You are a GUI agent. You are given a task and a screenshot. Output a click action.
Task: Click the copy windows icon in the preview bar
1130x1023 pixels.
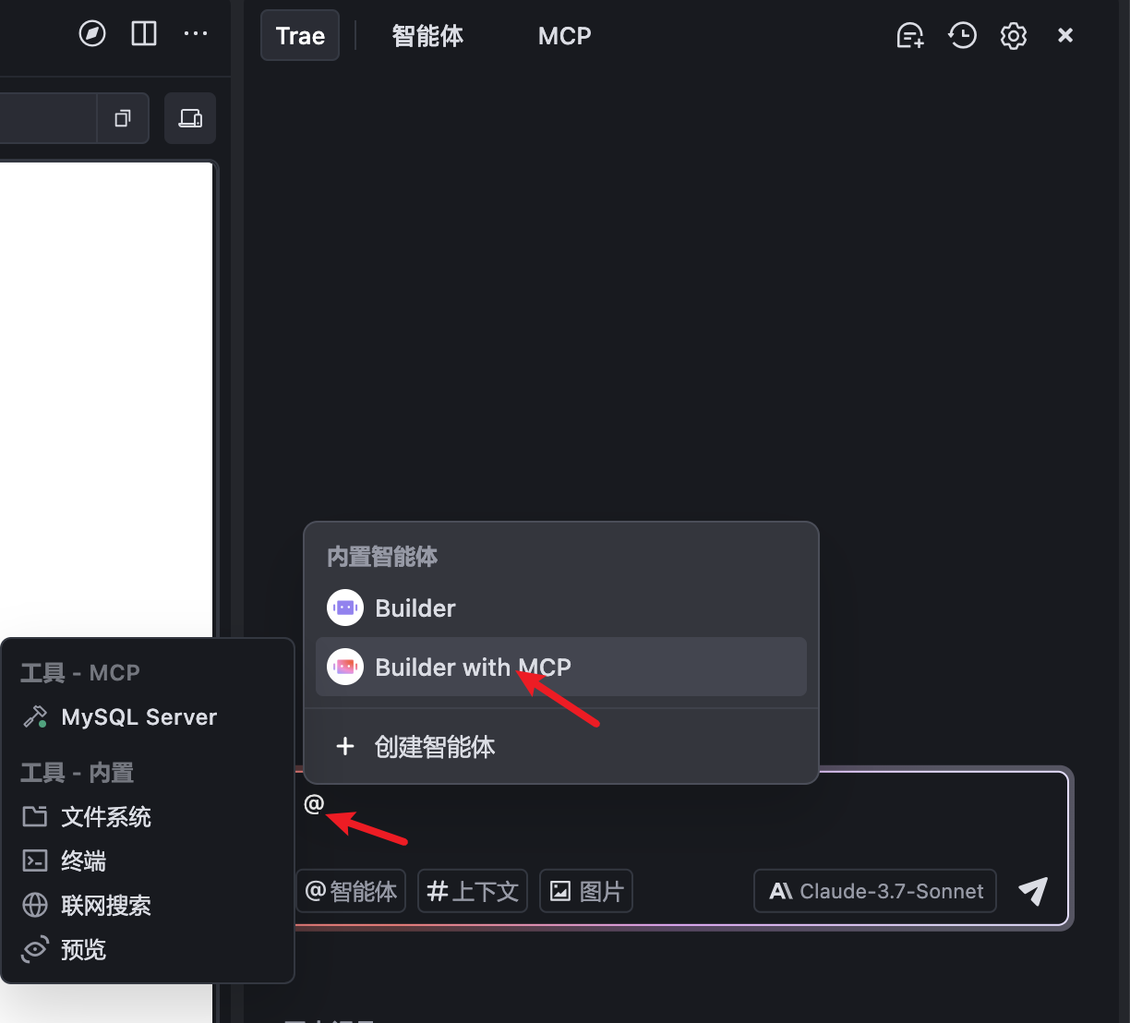click(x=123, y=118)
